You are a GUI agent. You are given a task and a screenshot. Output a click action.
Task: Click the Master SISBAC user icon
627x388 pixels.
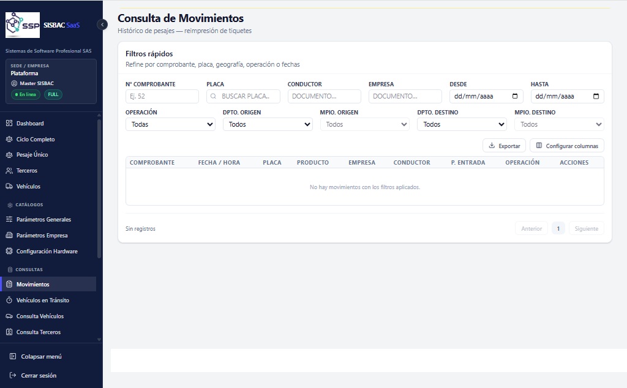point(14,83)
